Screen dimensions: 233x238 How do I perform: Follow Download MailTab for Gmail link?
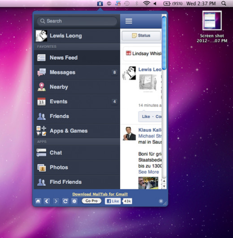[x=100, y=194]
